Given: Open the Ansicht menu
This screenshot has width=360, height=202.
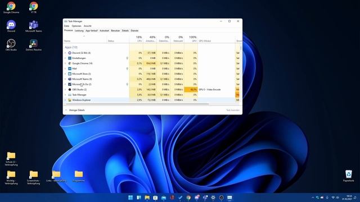Looking at the screenshot, I should click(88, 26).
